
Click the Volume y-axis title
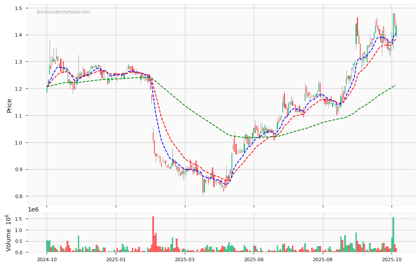[8, 233]
